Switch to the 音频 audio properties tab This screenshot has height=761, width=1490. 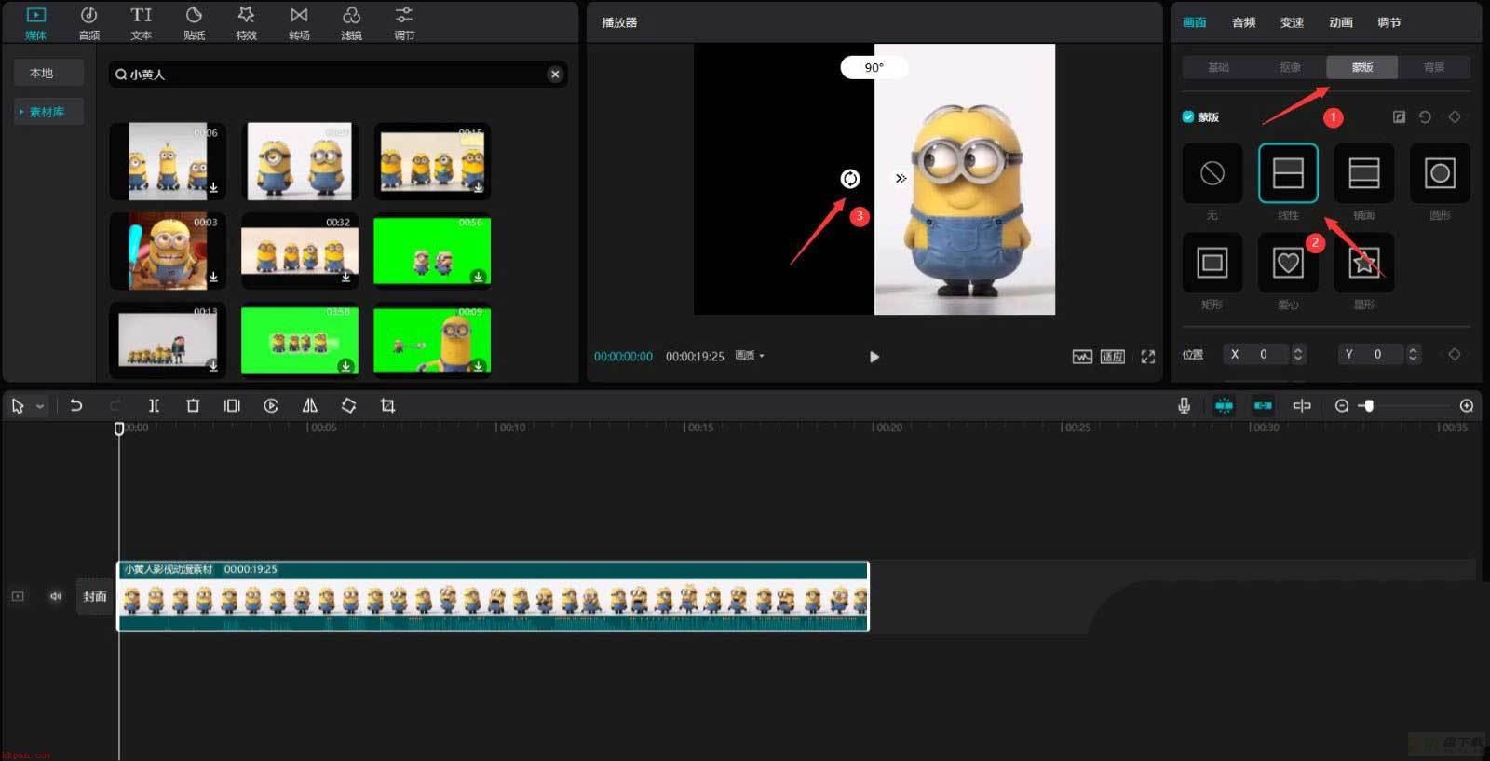pos(1244,22)
